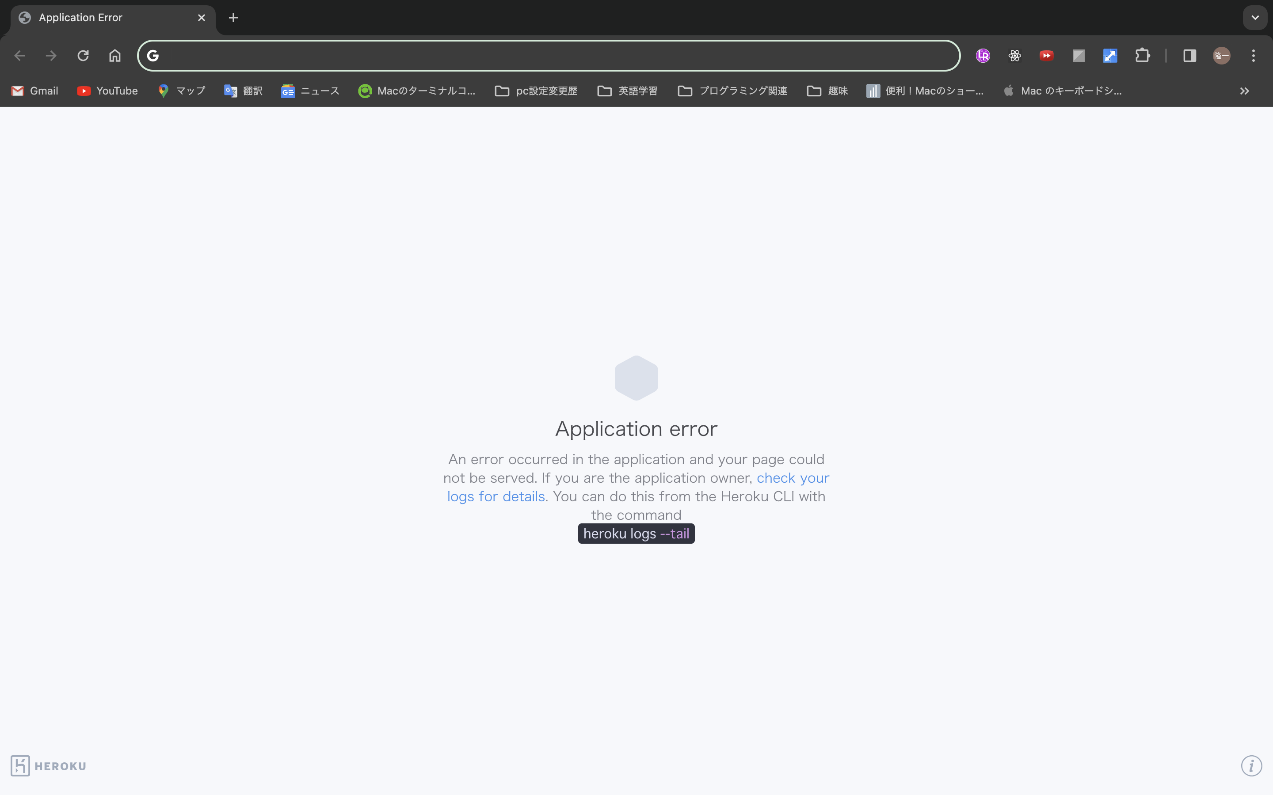Click the Application error heading
Viewport: 1273px width, 795px height.
(x=636, y=429)
